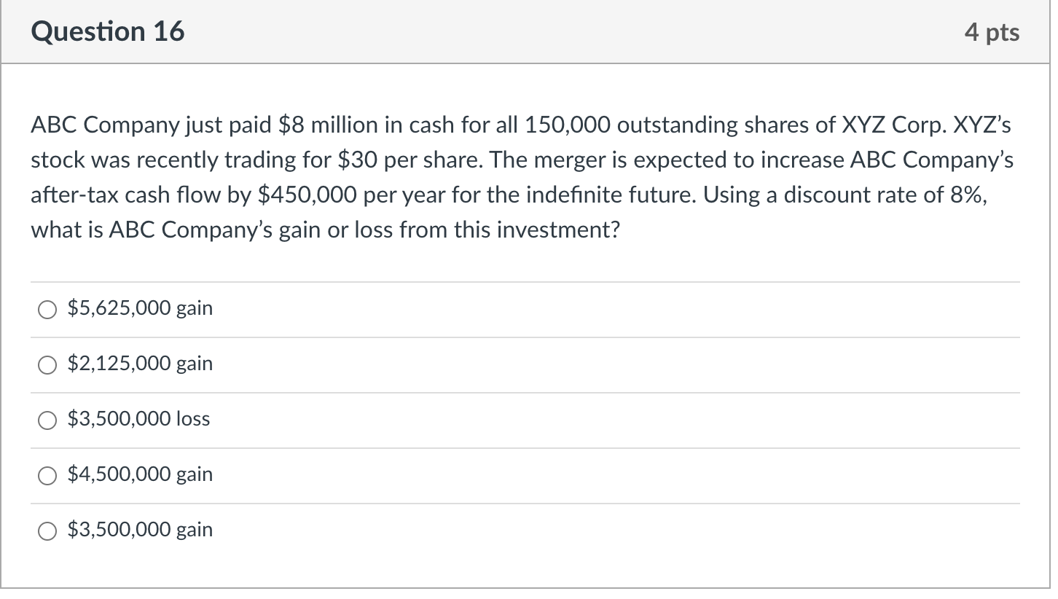Mark the $4,500,000 gain radio button
Screen dimensions: 1058x599
click(x=47, y=477)
